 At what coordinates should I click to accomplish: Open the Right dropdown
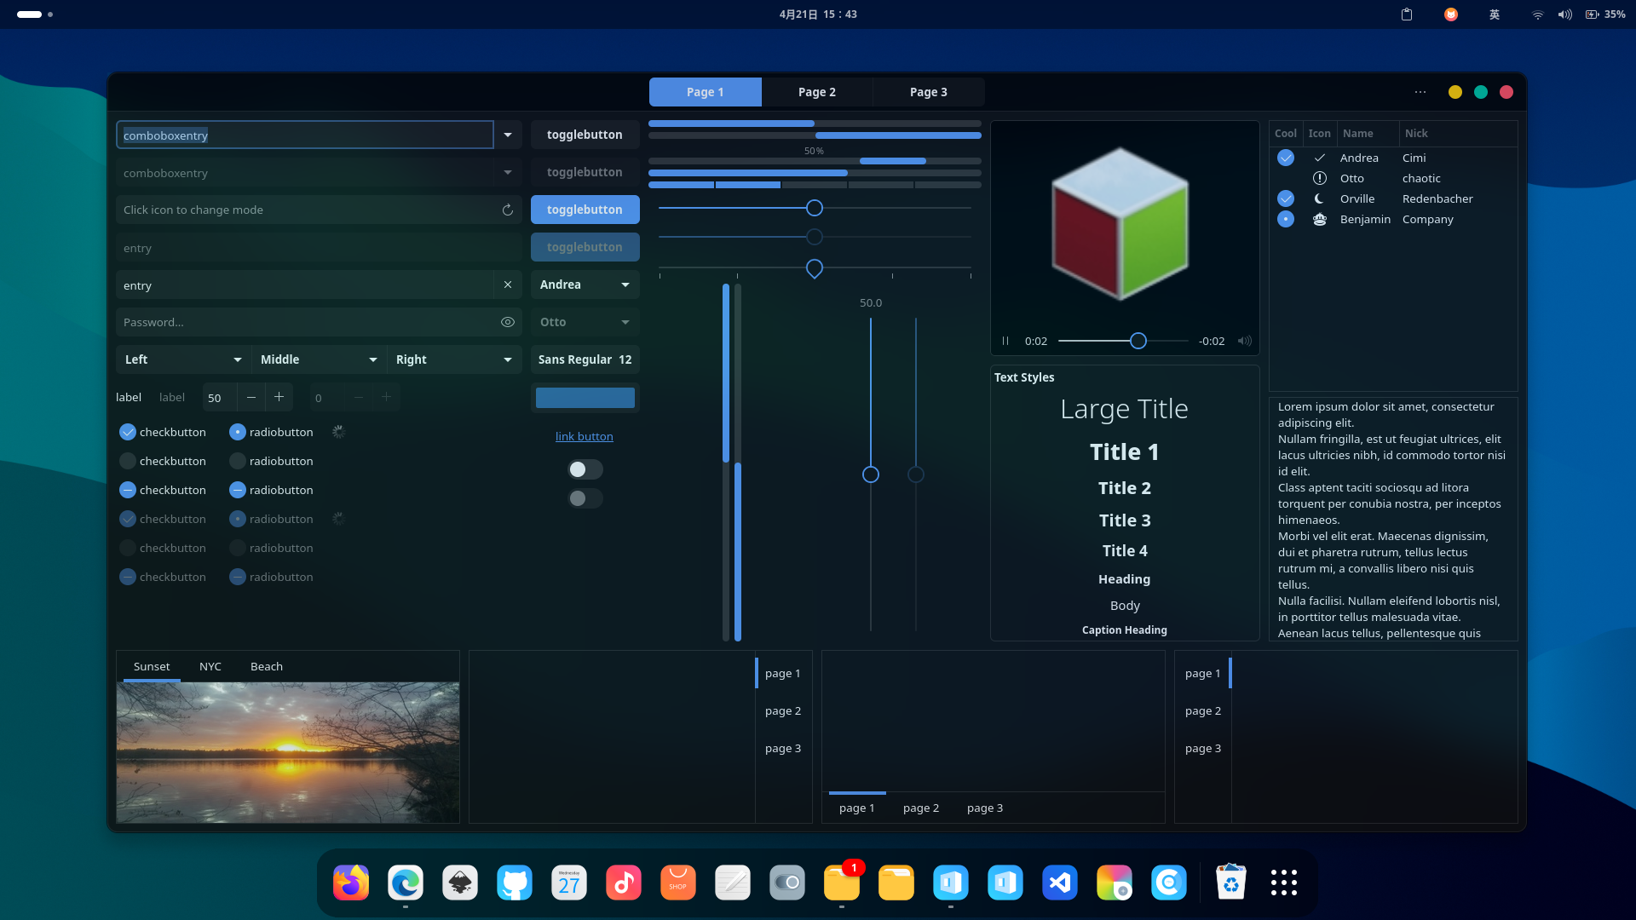(x=454, y=359)
